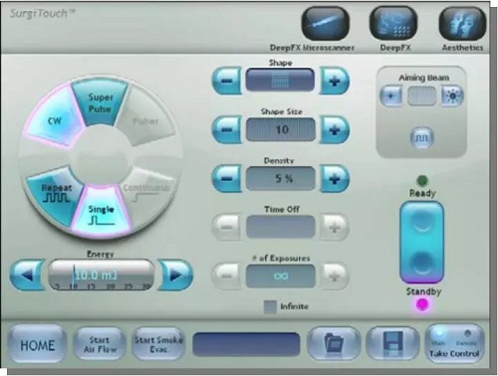Screen dimensions: 498x376
Task: Select Repeat exposure mode
Action: (x=53, y=195)
